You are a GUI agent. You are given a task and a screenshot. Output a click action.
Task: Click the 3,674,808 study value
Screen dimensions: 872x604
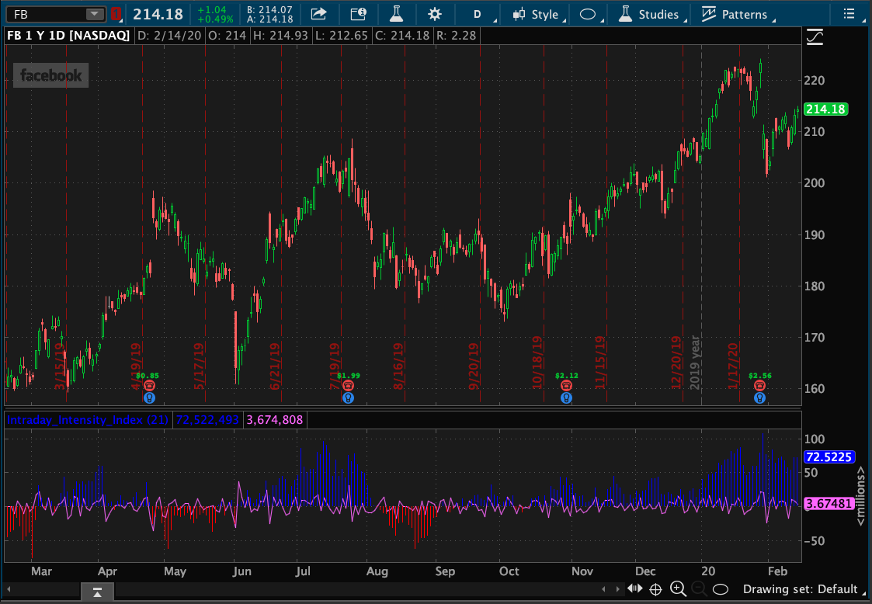point(275,420)
